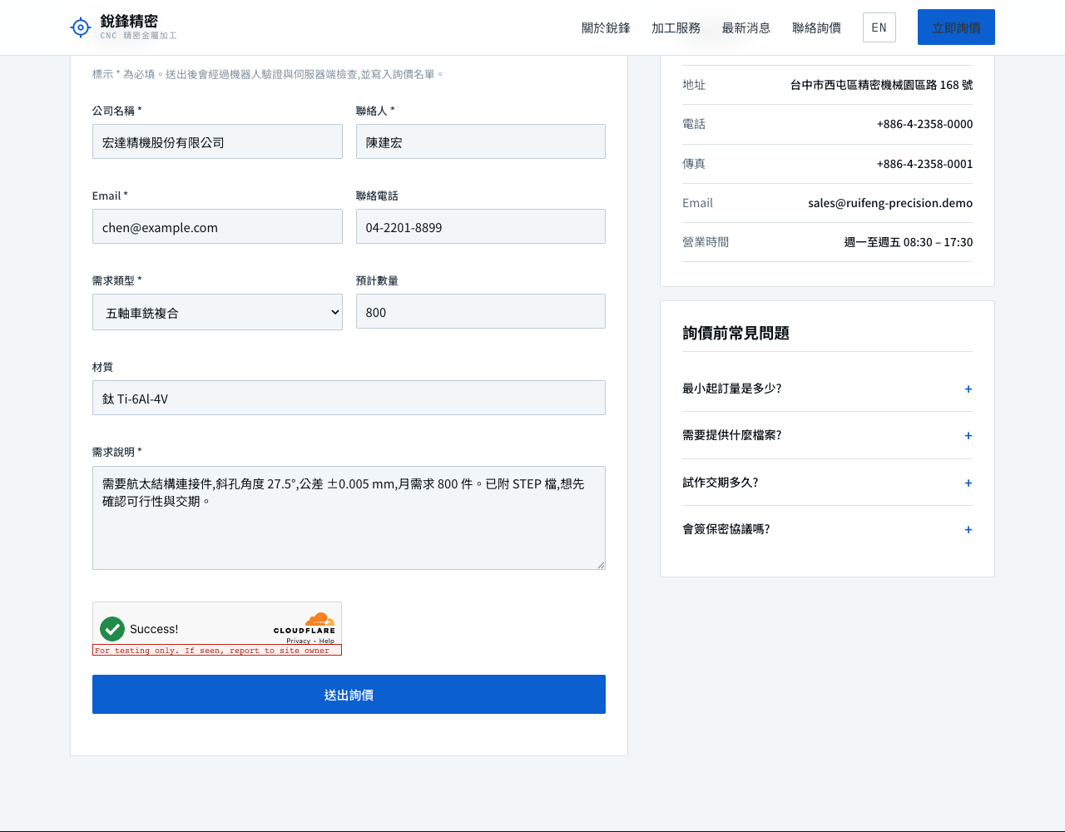Open the 關於銳鋒 menu item
1065x832 pixels.
606,27
